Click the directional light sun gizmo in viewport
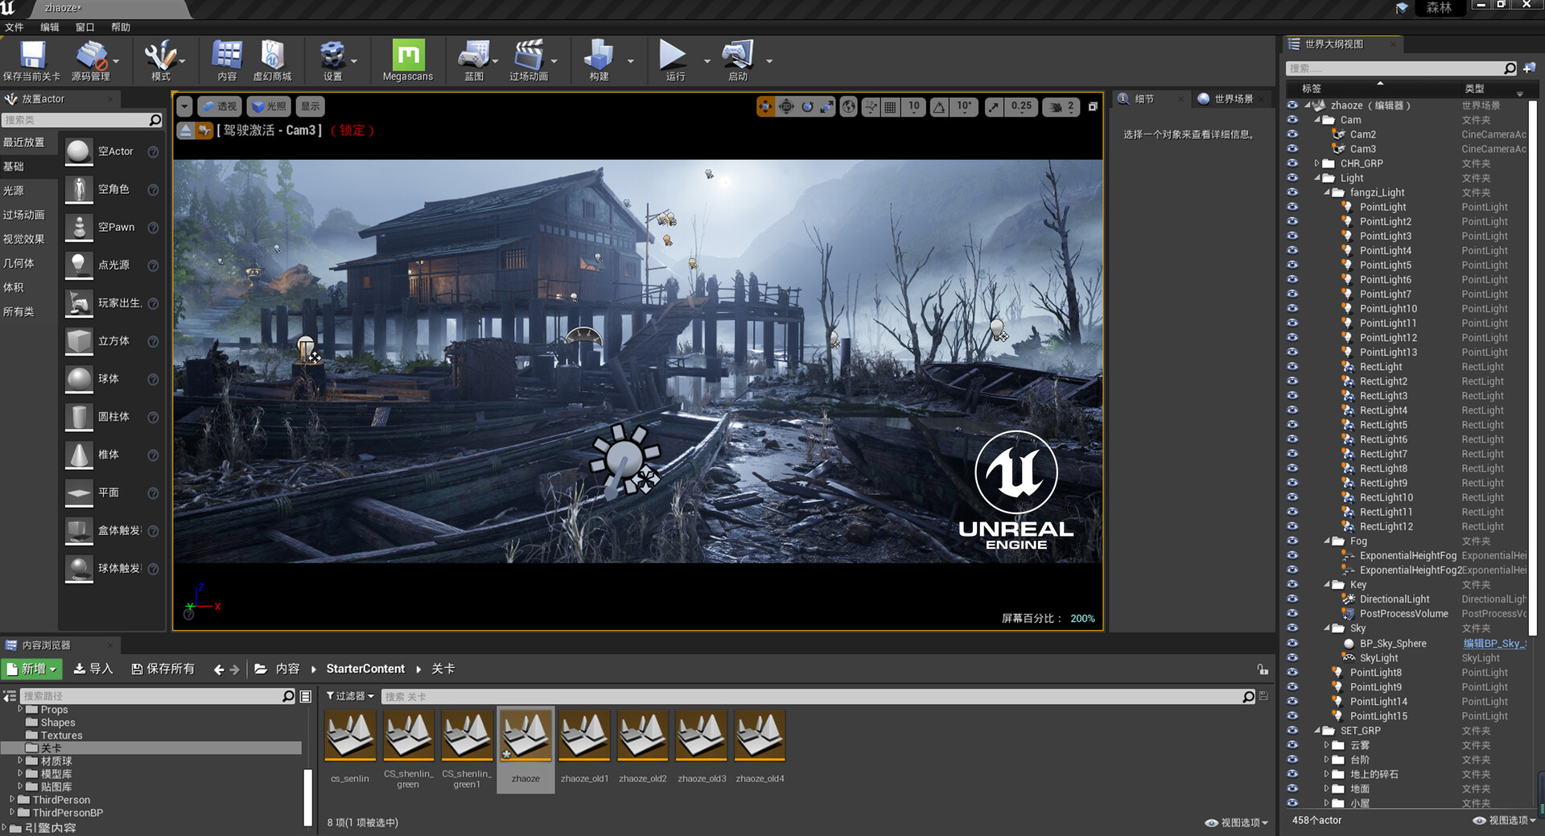The width and height of the screenshot is (1545, 836). (x=625, y=459)
